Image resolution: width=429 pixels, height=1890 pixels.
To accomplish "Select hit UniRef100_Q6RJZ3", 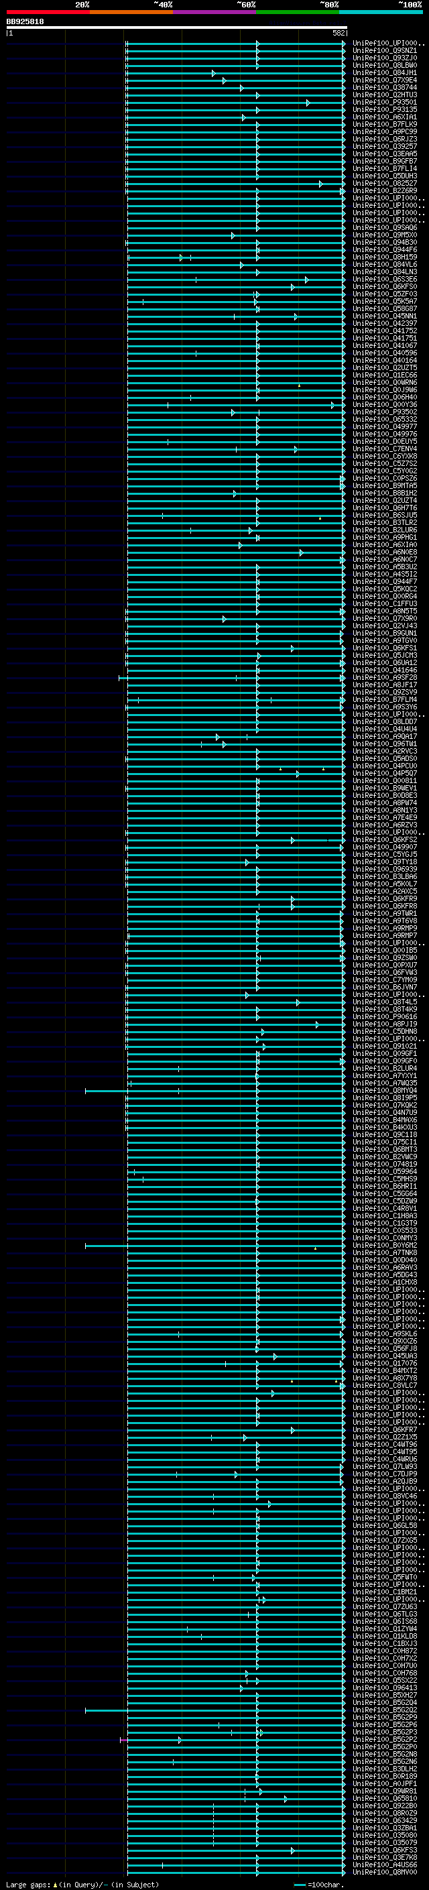I will (x=385, y=139).
